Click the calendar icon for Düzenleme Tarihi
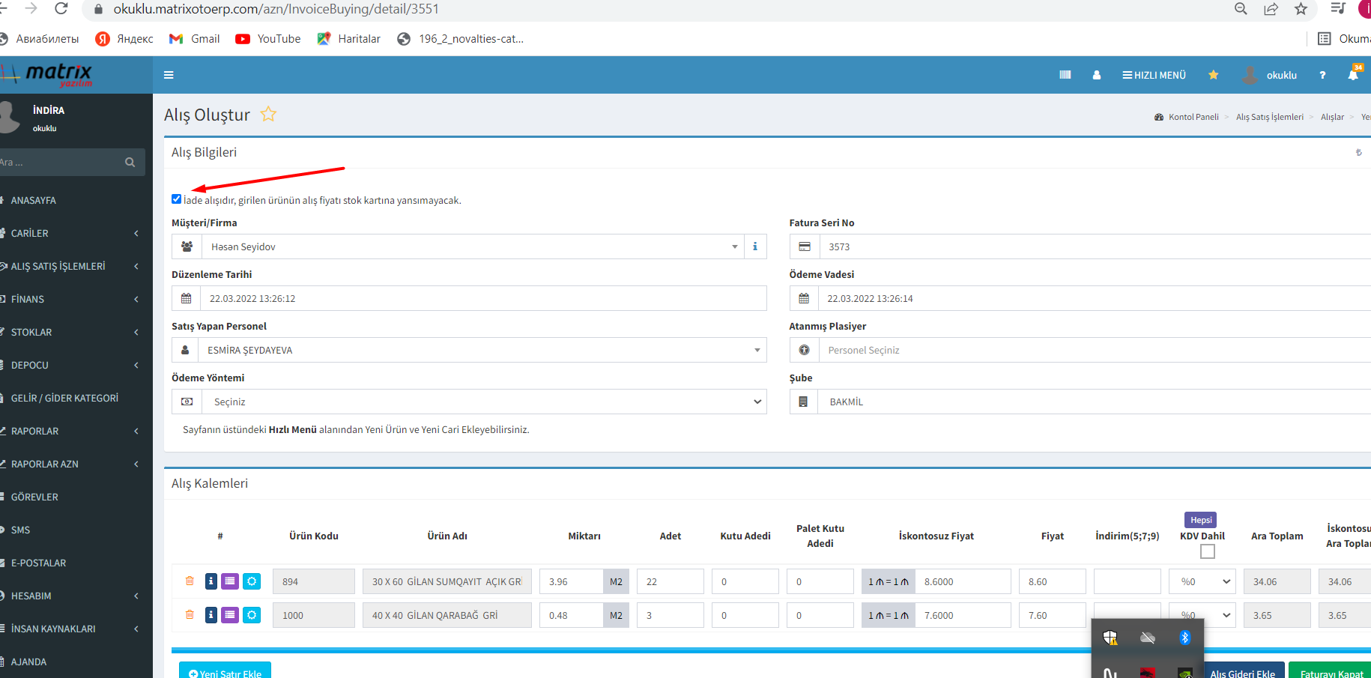1371x678 pixels. click(x=186, y=298)
